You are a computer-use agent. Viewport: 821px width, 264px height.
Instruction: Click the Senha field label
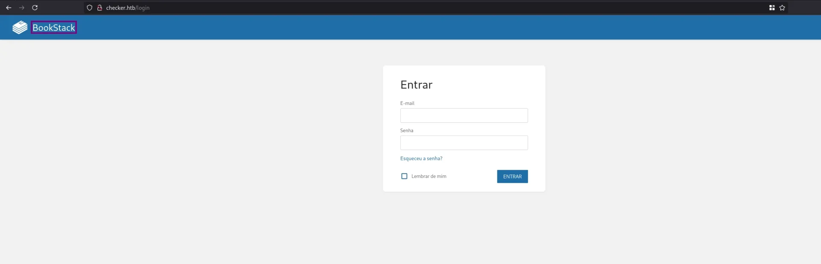pos(407,131)
